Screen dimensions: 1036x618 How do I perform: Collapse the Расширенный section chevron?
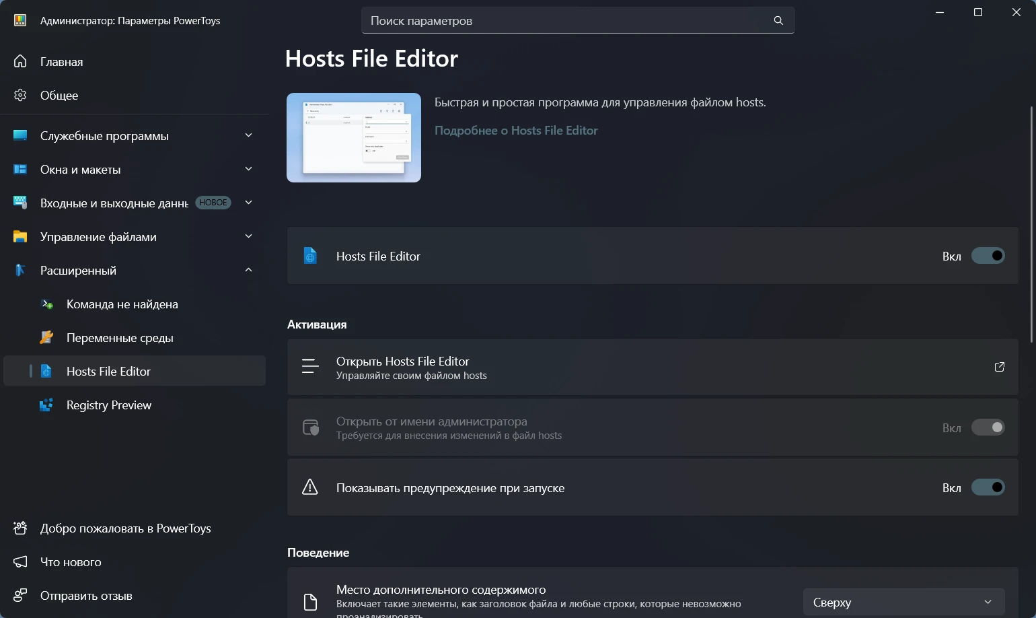pos(248,270)
